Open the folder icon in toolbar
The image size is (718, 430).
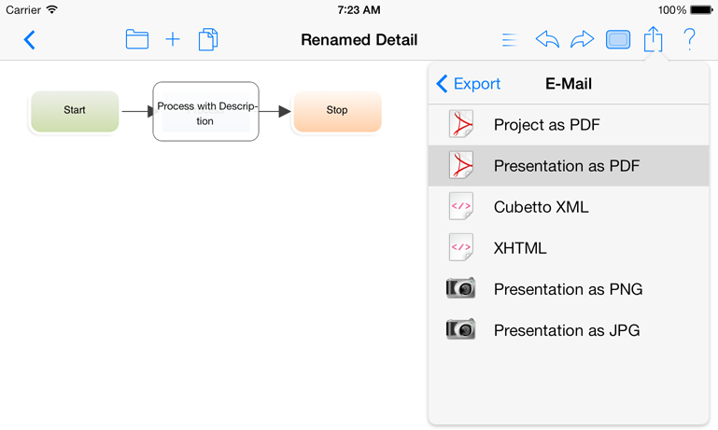[137, 39]
